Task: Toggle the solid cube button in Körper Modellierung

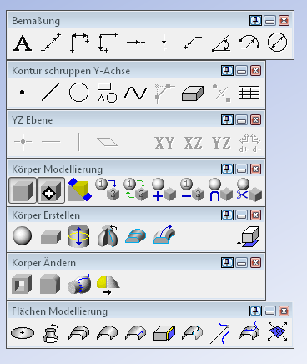Action: click(x=23, y=190)
